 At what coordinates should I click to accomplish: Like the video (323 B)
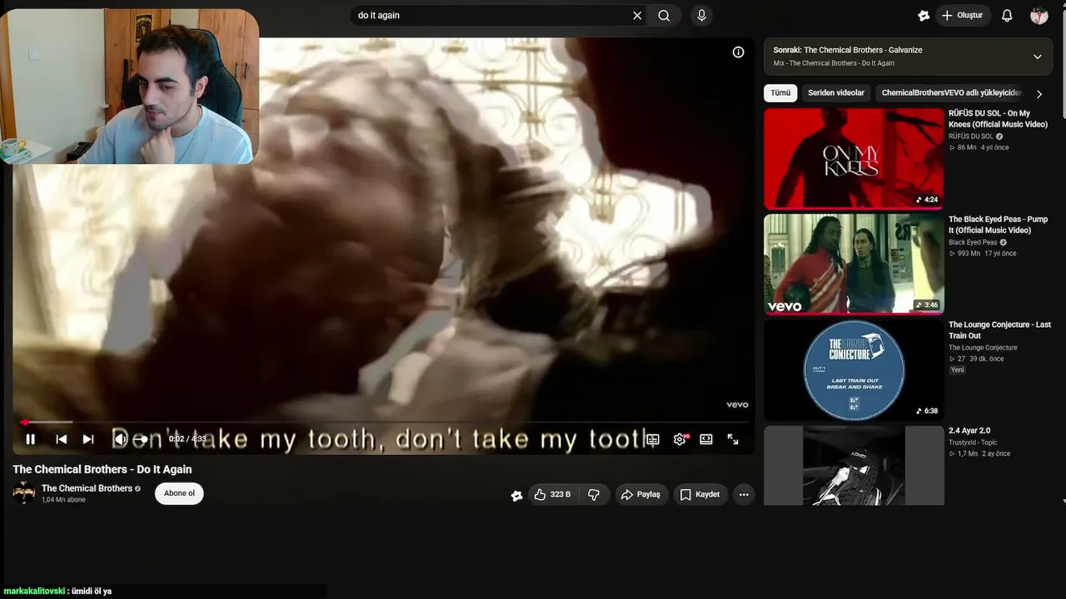coord(554,494)
